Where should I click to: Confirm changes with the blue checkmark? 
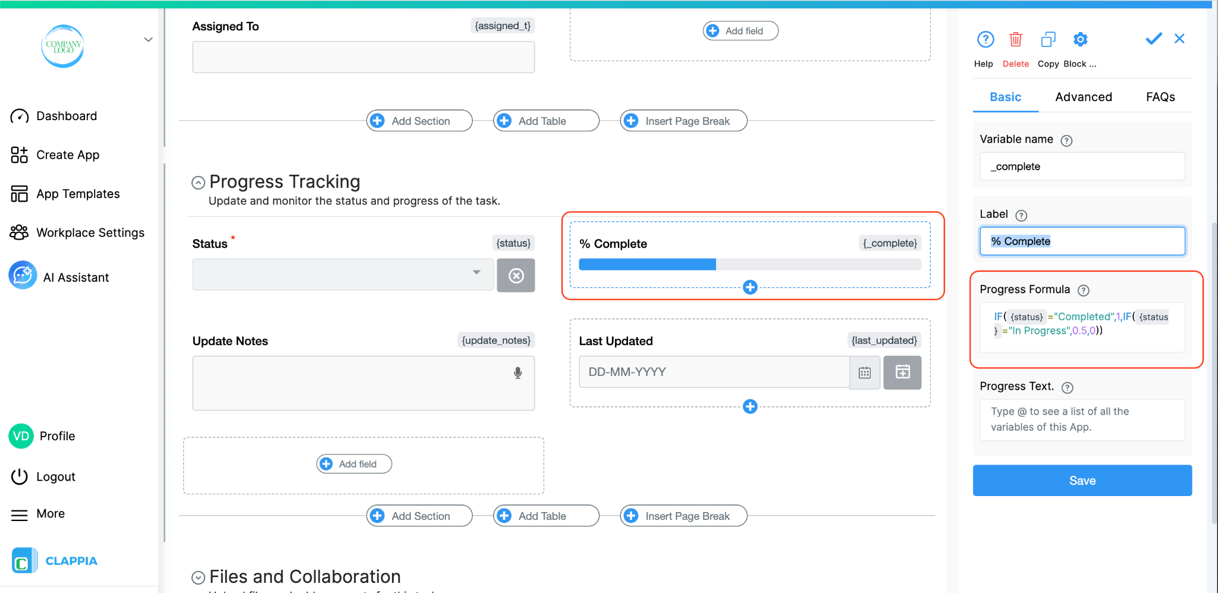click(1153, 38)
